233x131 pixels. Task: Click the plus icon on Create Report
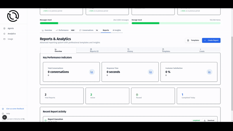click(205, 40)
